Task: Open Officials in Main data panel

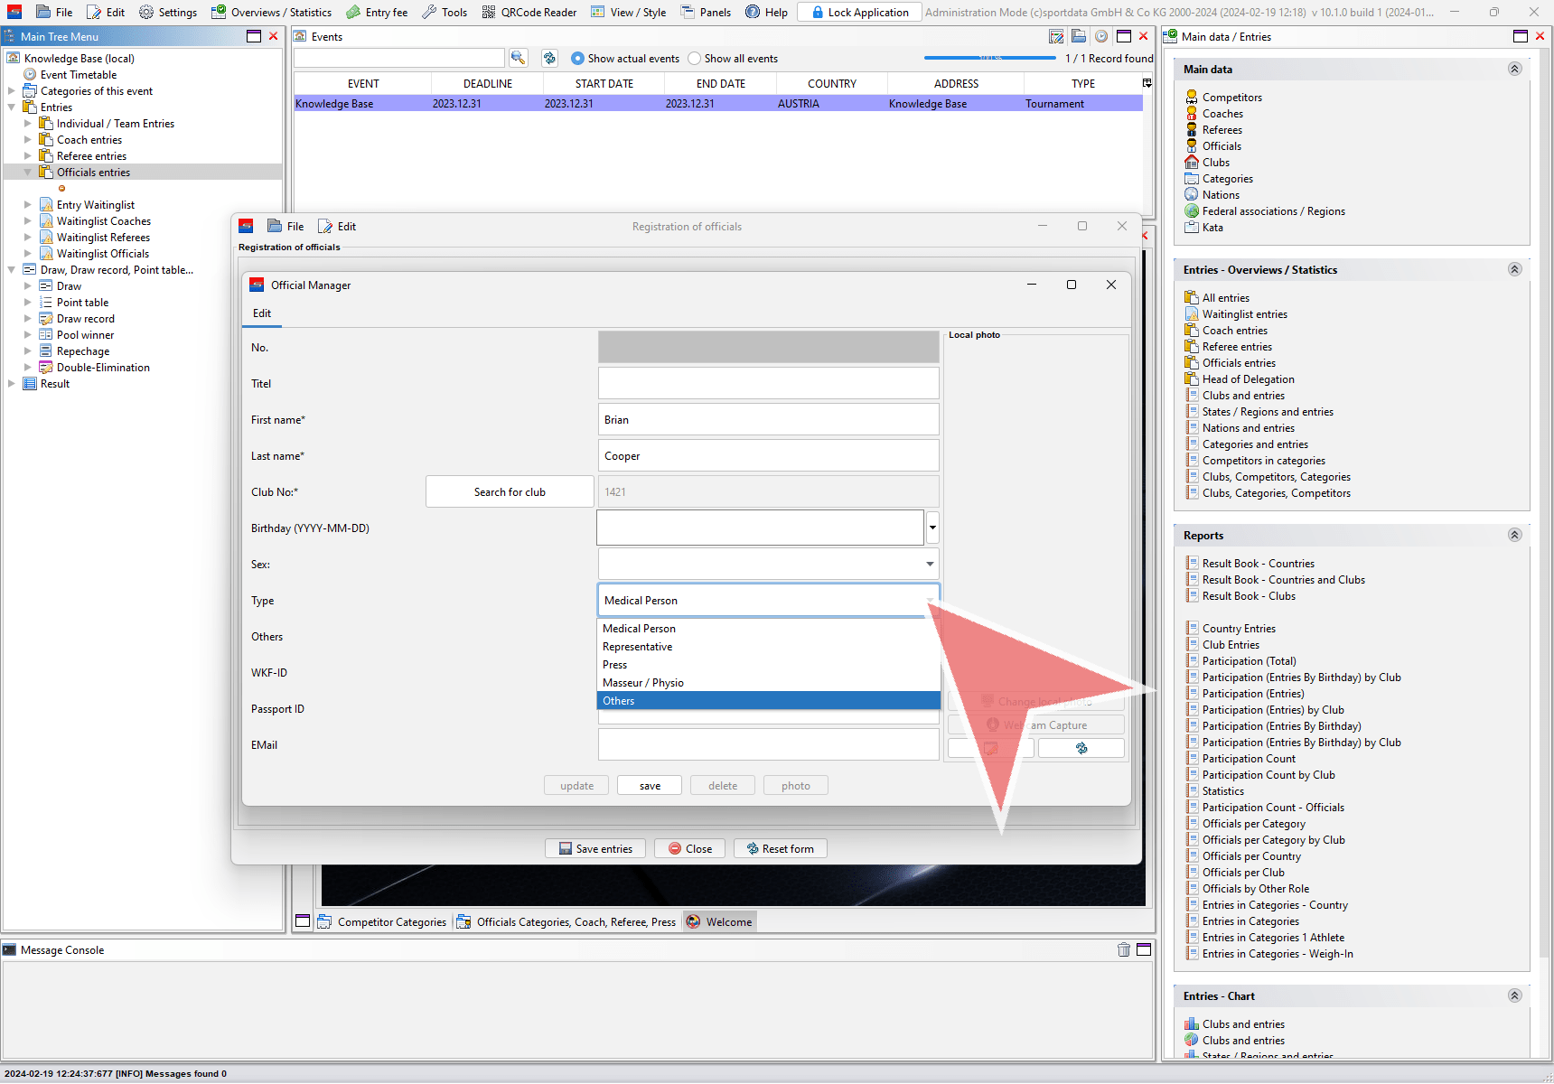Action: 1222,146
